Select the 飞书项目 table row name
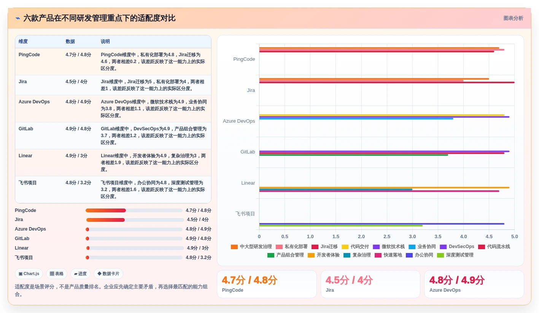The width and height of the screenshot is (539, 313). 28,183
